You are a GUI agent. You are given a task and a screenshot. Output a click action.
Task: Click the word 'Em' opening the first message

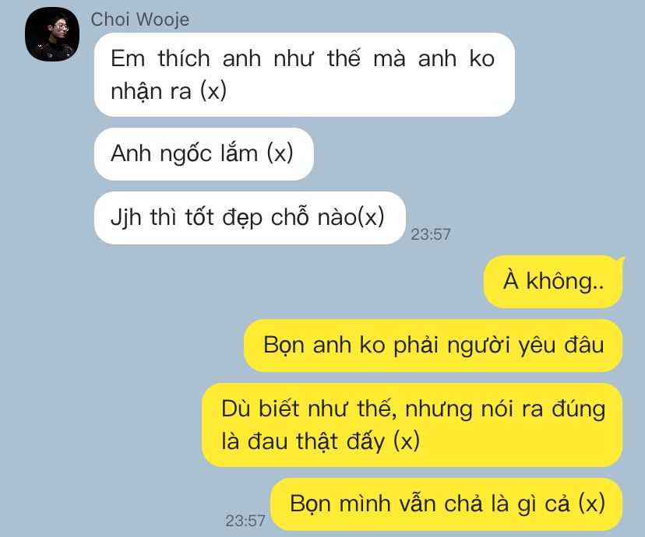[128, 58]
